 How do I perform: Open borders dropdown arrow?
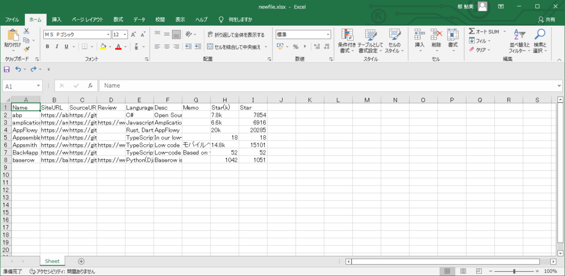pyautogui.click(x=92, y=46)
